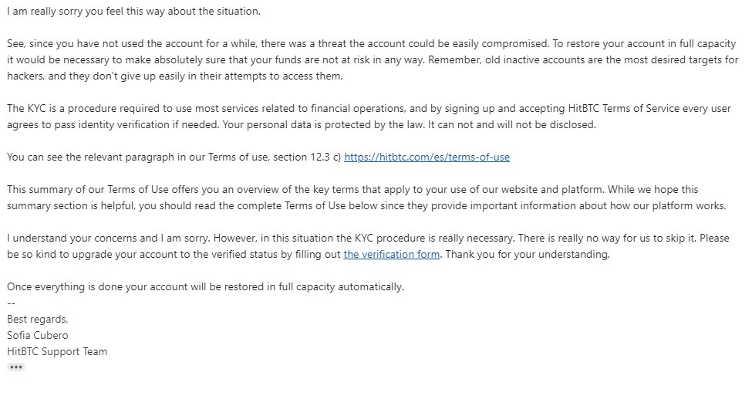
Task: Click the line starting 'hackers, and they don't give up'
Action: click(x=174, y=76)
